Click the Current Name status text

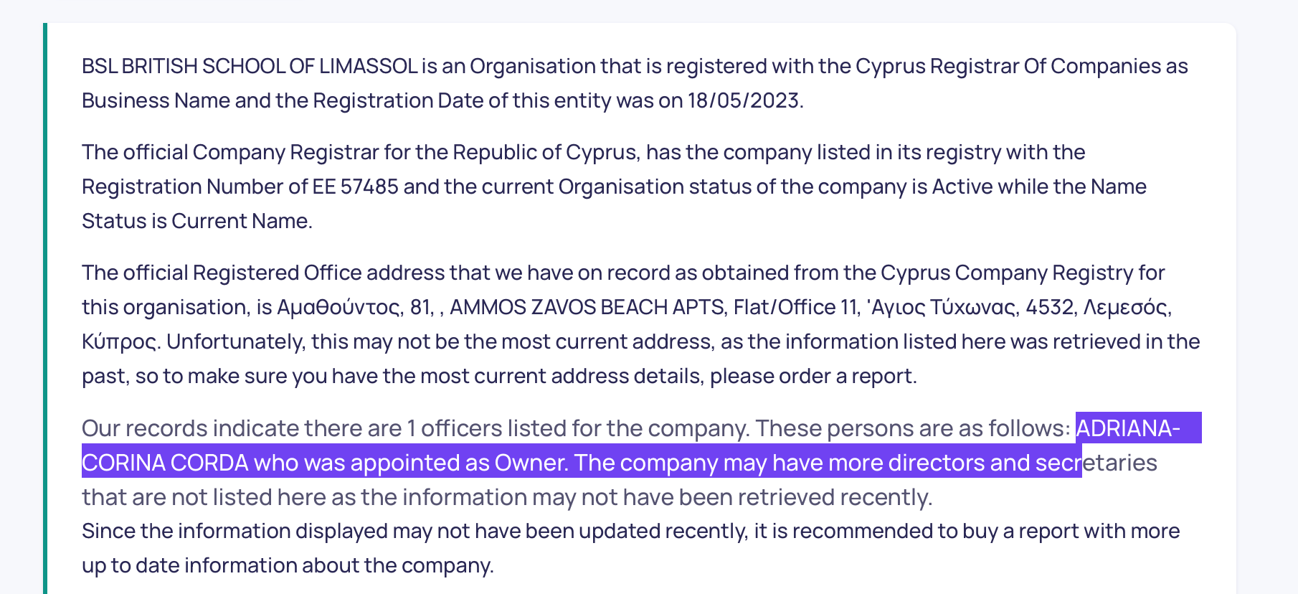pyautogui.click(x=240, y=221)
